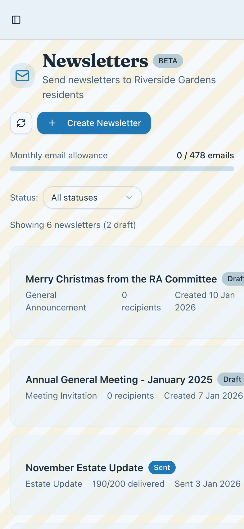The height and width of the screenshot is (529, 244).
Task: Open the November Estate Update newsletter
Action: pos(84,468)
